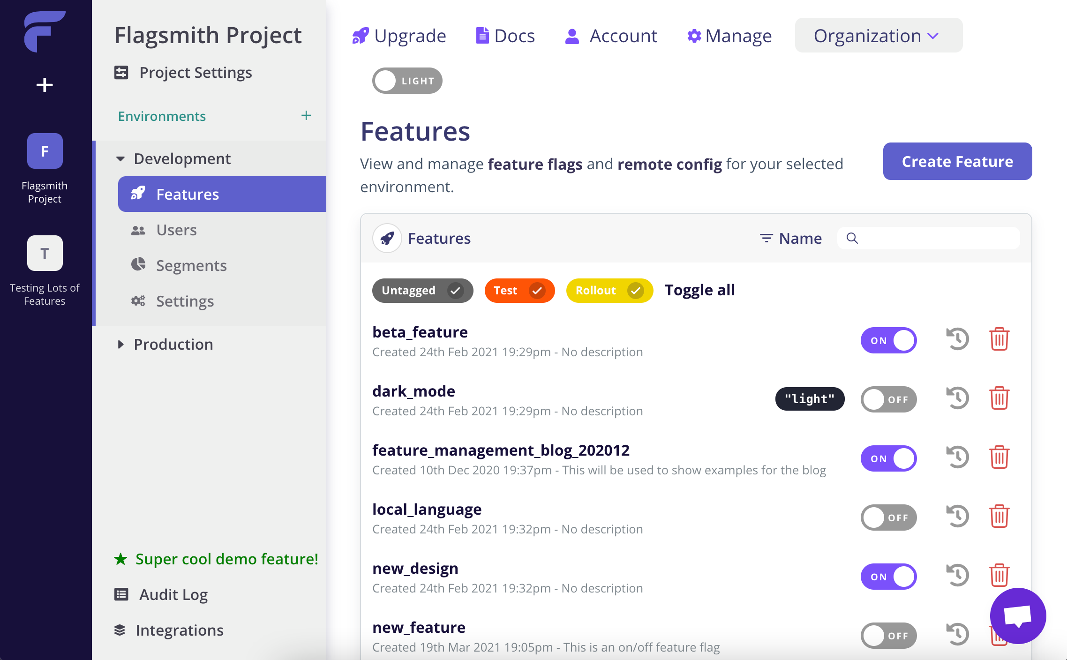Toggle the LIGHT theme switch

(x=407, y=81)
